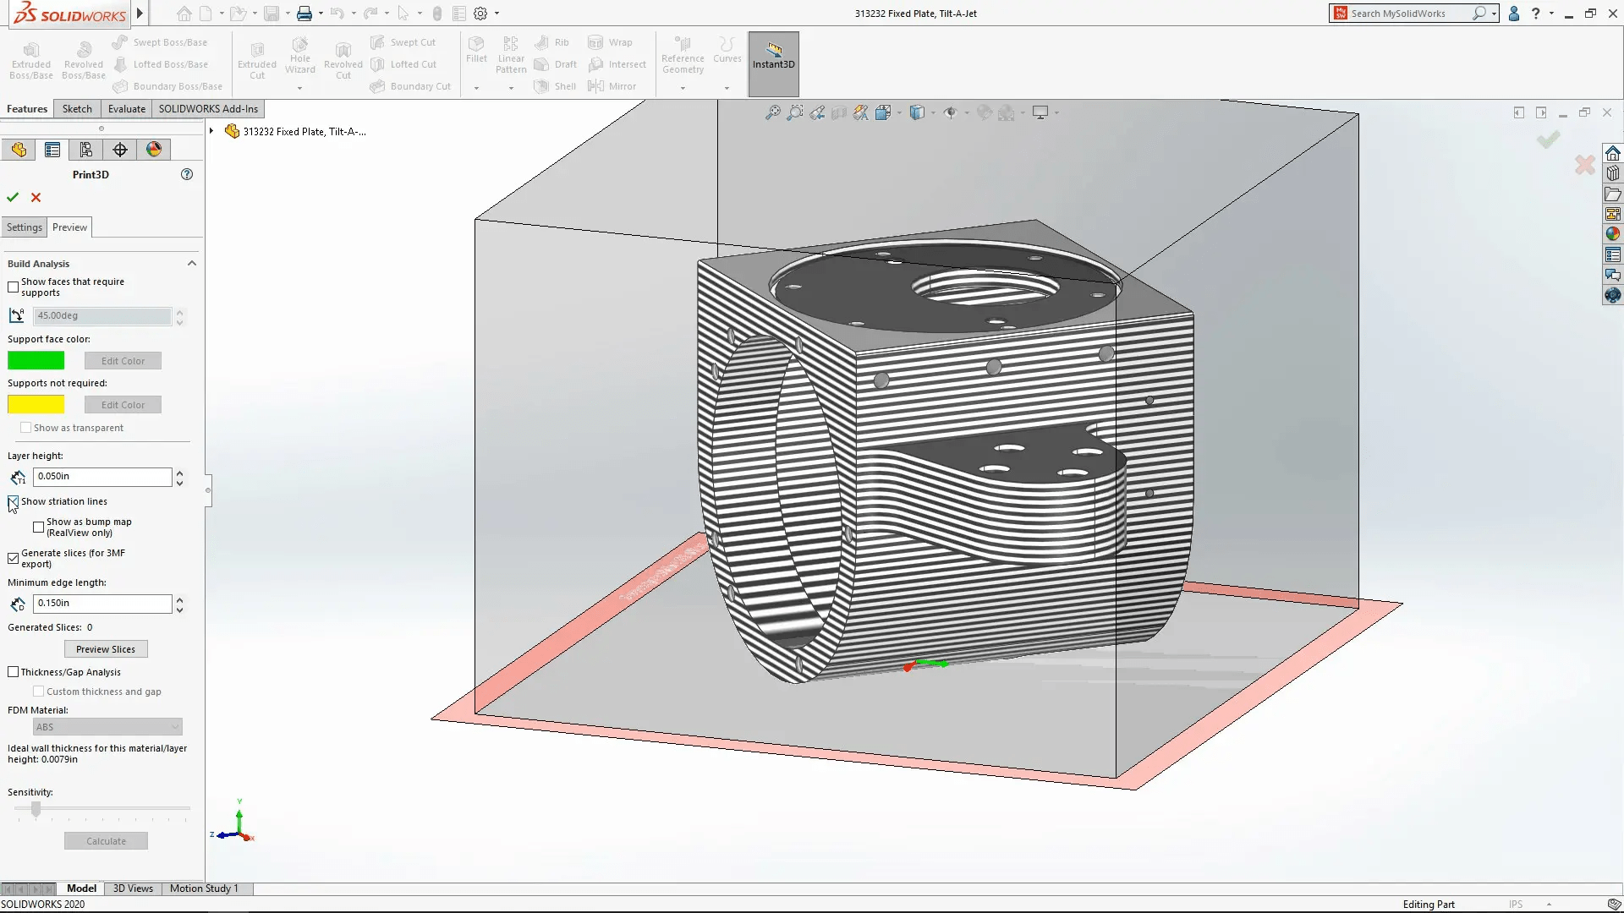Switch to the Settings tab in Print3D
The image size is (1624, 913).
point(25,227)
